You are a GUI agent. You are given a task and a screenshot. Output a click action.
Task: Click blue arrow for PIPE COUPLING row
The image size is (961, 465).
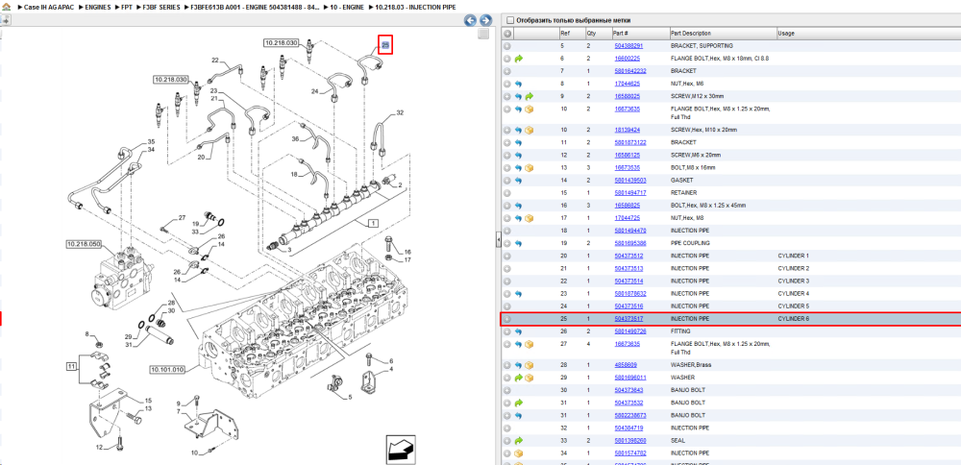pyautogui.click(x=519, y=243)
